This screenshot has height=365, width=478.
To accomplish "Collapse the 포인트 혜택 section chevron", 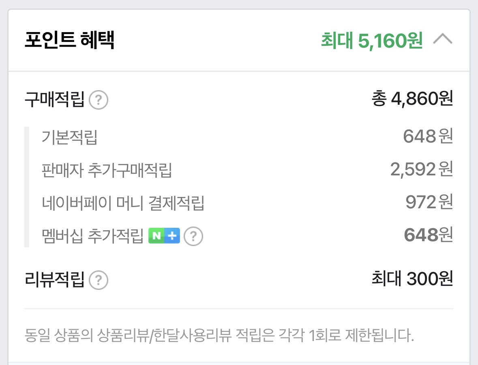I will (x=443, y=40).
